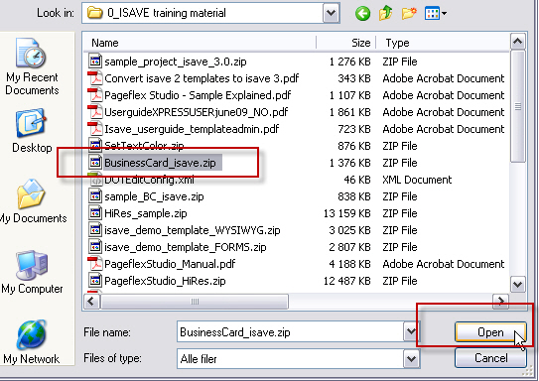Select Isave_userguide_templateadmin.pdf icon
This screenshot has width=539, height=381.
coord(95,129)
